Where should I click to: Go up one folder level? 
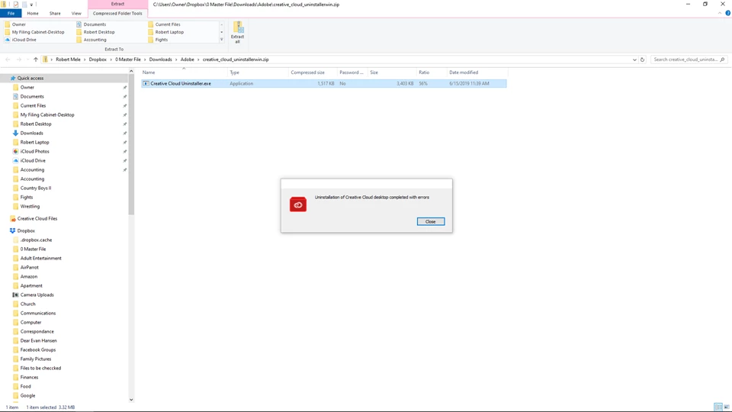[x=36, y=60]
